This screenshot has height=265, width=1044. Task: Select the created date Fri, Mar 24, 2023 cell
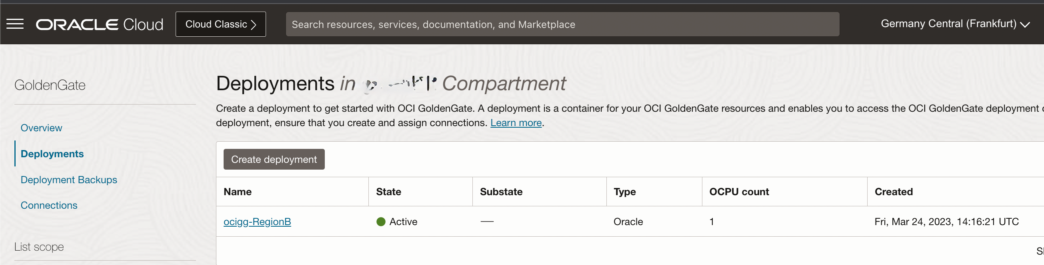(x=946, y=222)
